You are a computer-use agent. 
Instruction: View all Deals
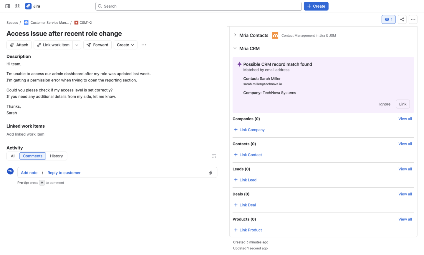point(405,194)
